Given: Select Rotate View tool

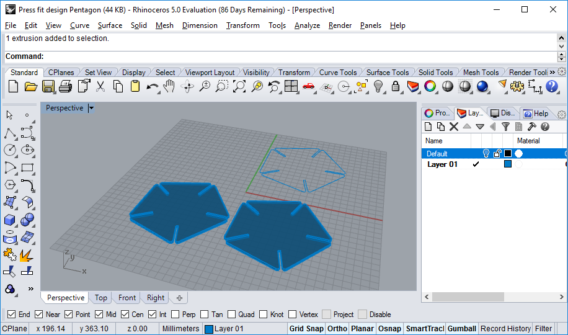Looking at the screenshot, I should tap(187, 87).
